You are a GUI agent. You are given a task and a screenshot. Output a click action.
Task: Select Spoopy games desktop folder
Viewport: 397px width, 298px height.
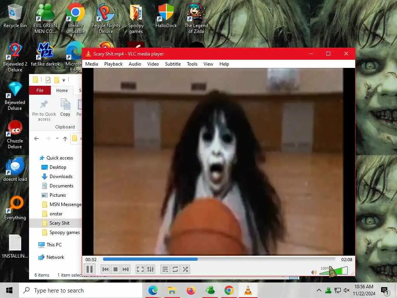click(136, 19)
